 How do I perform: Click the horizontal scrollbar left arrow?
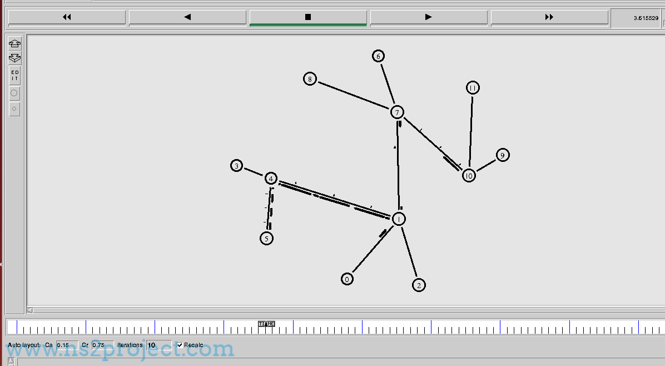(x=30, y=310)
